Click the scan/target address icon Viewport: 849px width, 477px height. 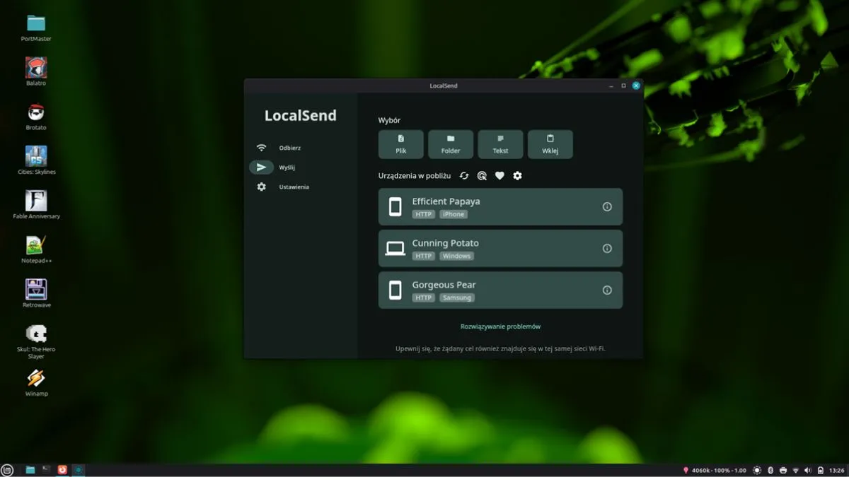[x=482, y=176]
